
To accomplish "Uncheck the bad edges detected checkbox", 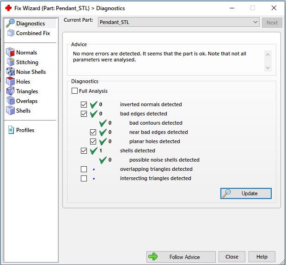I will click(x=84, y=114).
